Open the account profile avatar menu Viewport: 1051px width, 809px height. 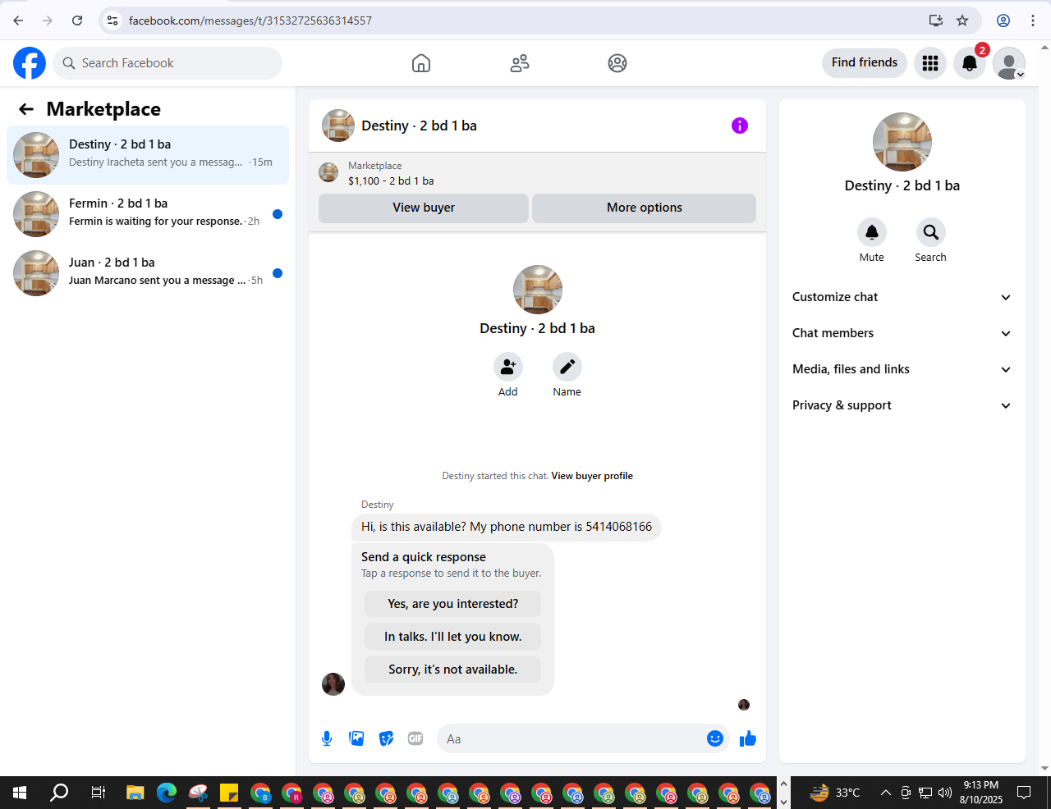pos(1009,63)
